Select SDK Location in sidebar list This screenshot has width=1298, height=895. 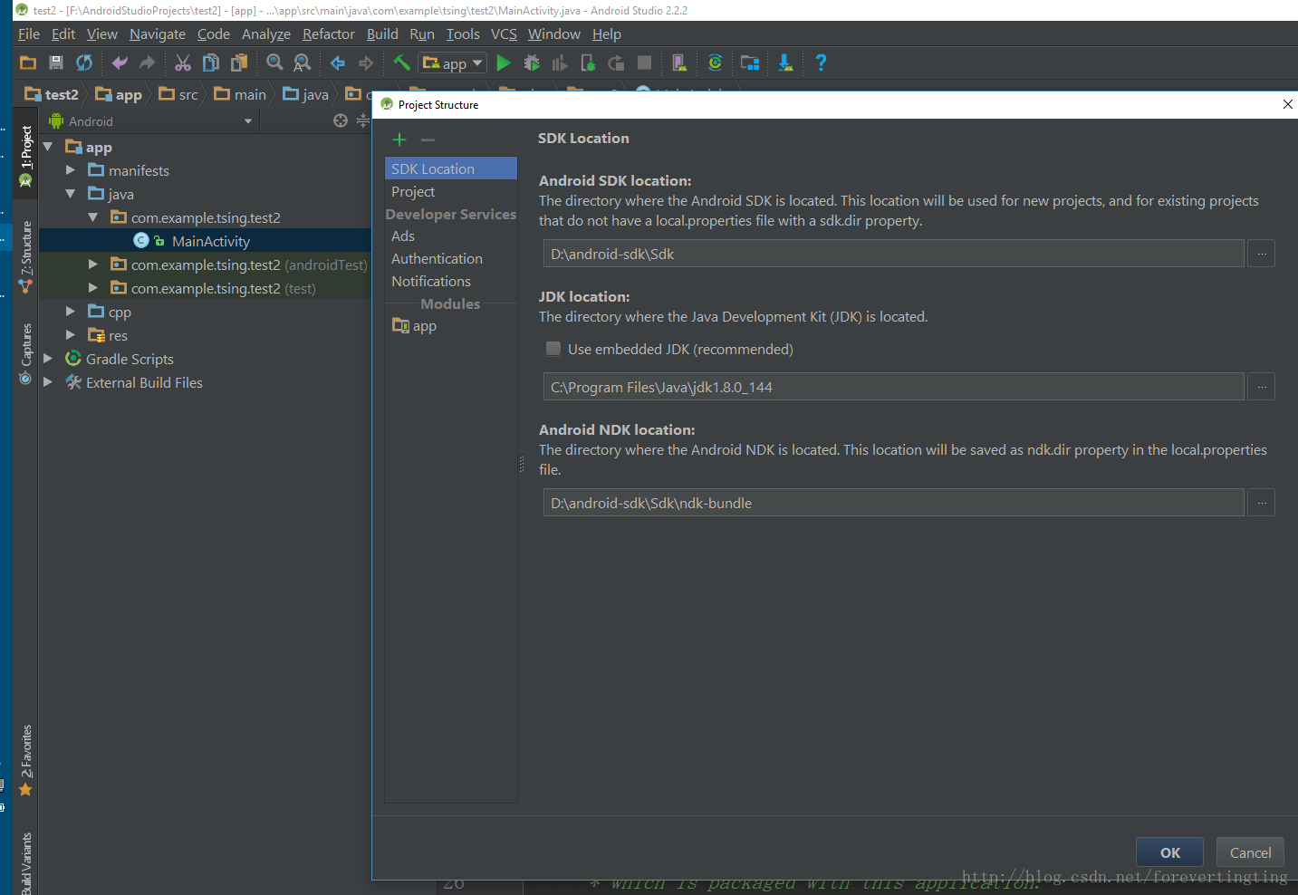(451, 168)
